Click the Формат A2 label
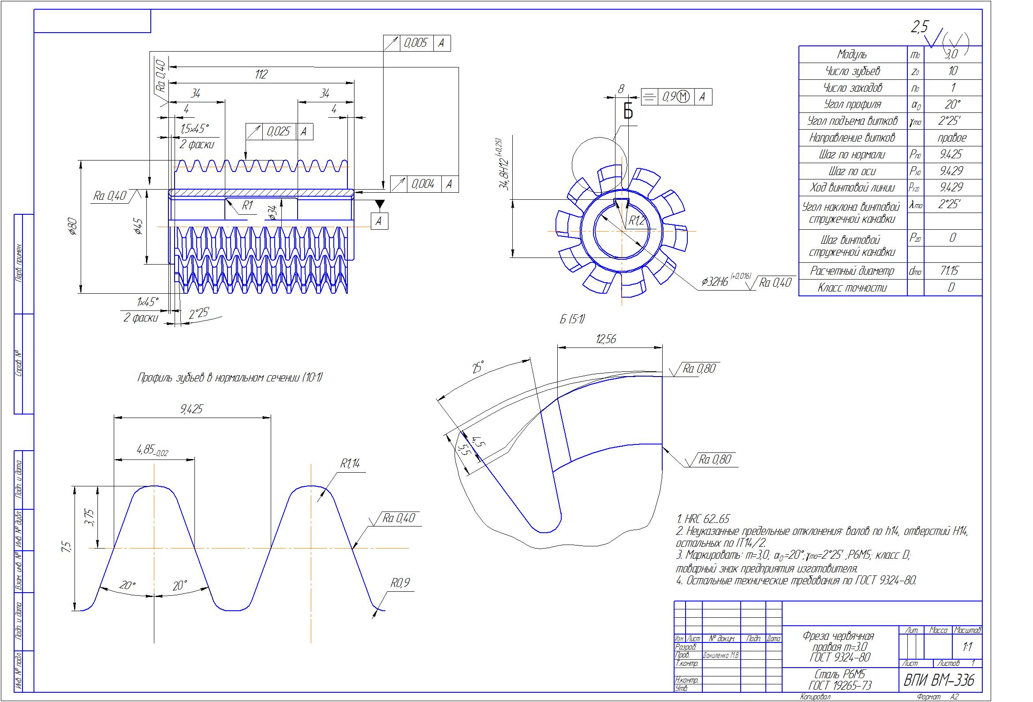The height and width of the screenshot is (702, 1033). [x=937, y=697]
